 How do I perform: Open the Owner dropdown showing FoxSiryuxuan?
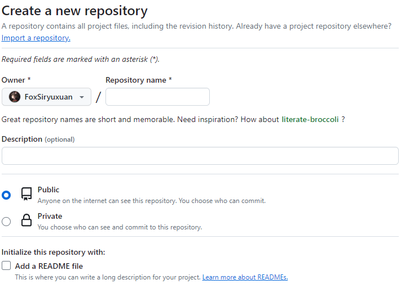pos(46,97)
